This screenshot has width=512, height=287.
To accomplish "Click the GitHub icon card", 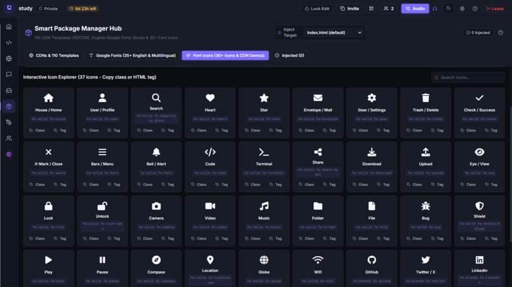I will pos(372,269).
